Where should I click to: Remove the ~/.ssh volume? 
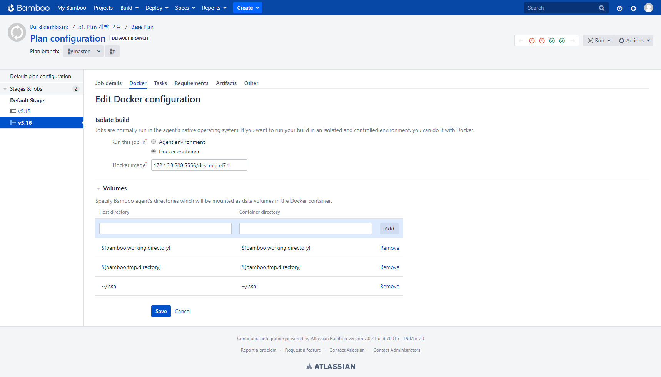point(390,286)
